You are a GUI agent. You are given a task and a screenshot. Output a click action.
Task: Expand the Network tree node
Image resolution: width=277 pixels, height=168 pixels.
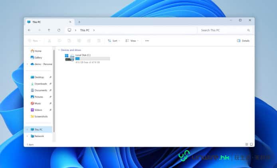27,136
